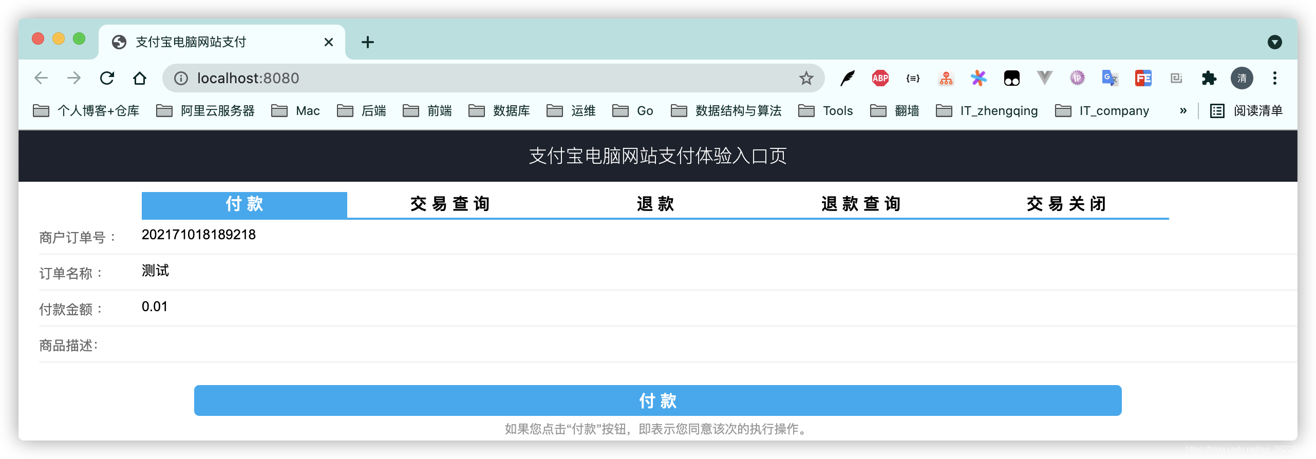
Task: Show more hidden bookmarks
Action: pos(1183,110)
